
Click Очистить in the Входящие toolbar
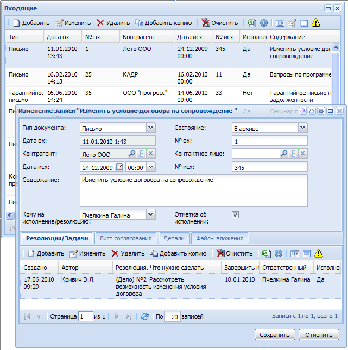click(220, 23)
